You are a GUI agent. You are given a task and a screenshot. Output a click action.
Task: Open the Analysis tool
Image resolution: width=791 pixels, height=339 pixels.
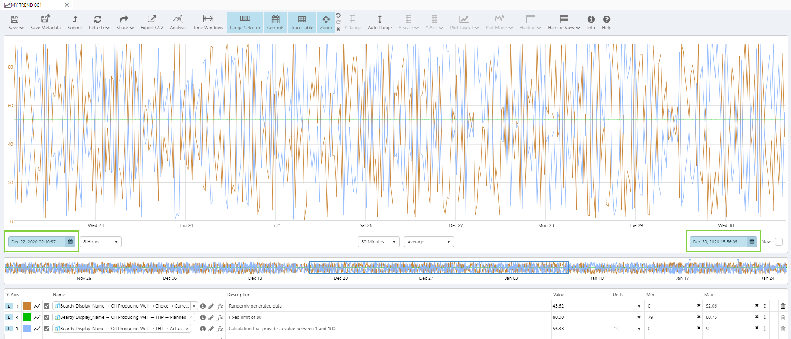(x=178, y=23)
